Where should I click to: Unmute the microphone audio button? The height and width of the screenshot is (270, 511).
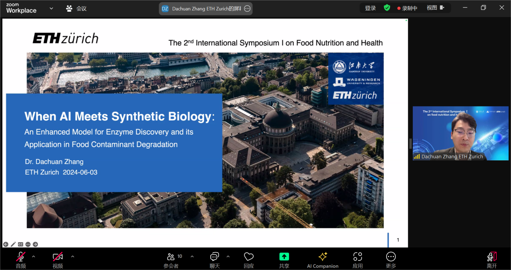[21, 257]
